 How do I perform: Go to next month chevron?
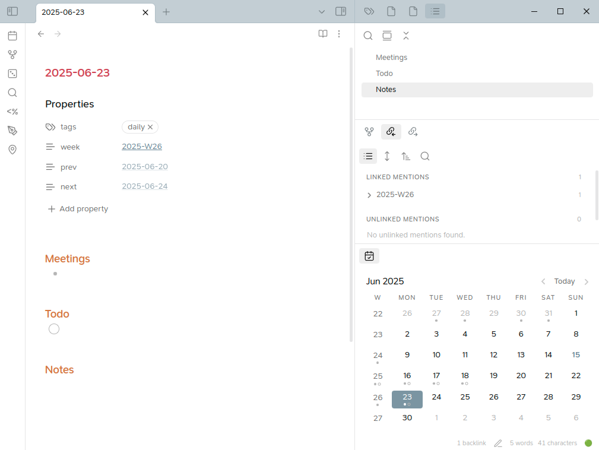click(x=587, y=282)
